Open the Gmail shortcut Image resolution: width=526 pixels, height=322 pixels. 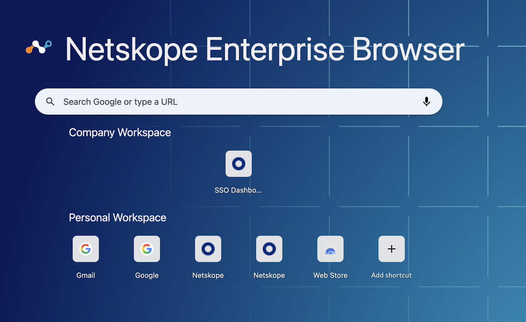pos(86,249)
